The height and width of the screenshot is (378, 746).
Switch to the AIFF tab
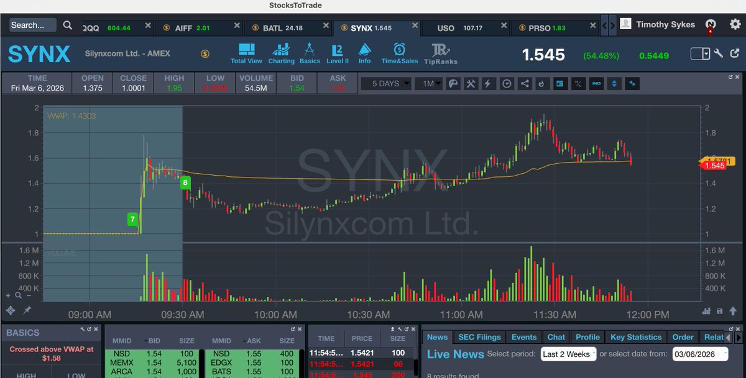[198, 28]
